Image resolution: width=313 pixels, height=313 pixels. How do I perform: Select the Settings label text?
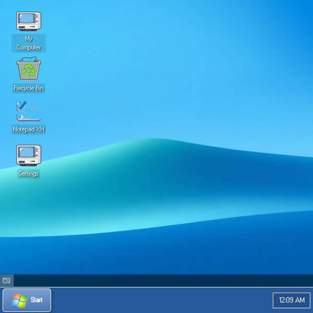click(x=28, y=174)
